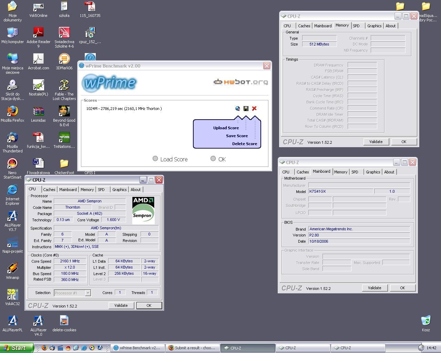Click the wPrime validate score globe icon

point(237,109)
